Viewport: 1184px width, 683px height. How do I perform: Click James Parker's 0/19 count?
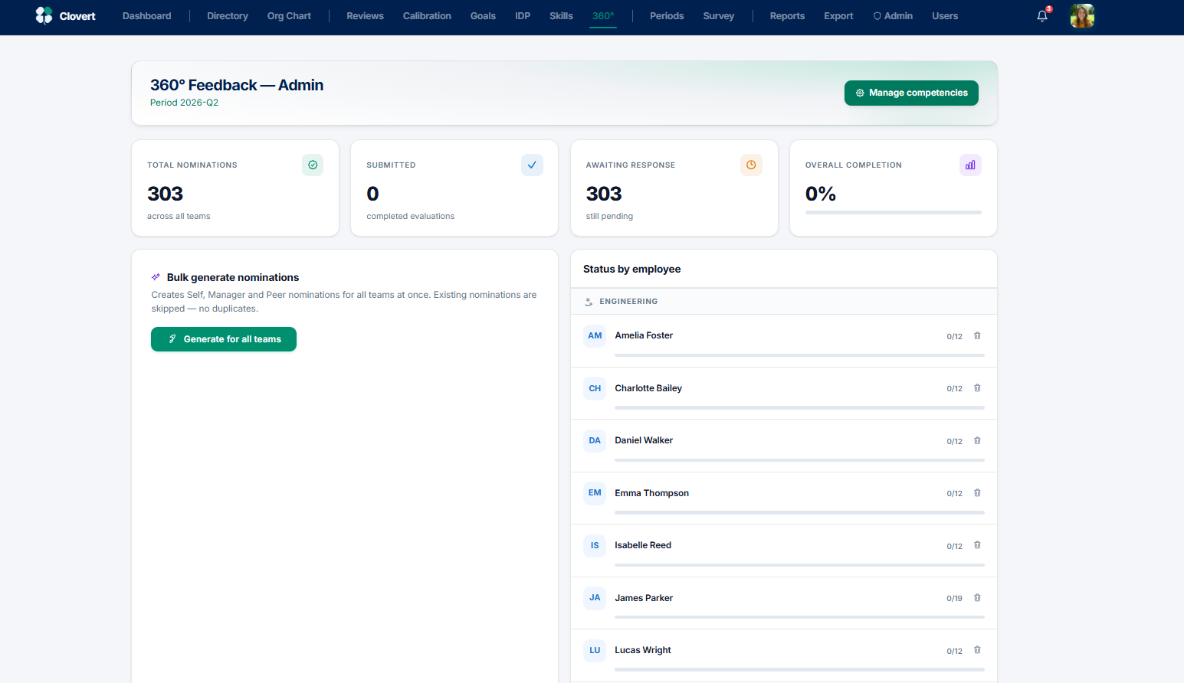tap(954, 599)
